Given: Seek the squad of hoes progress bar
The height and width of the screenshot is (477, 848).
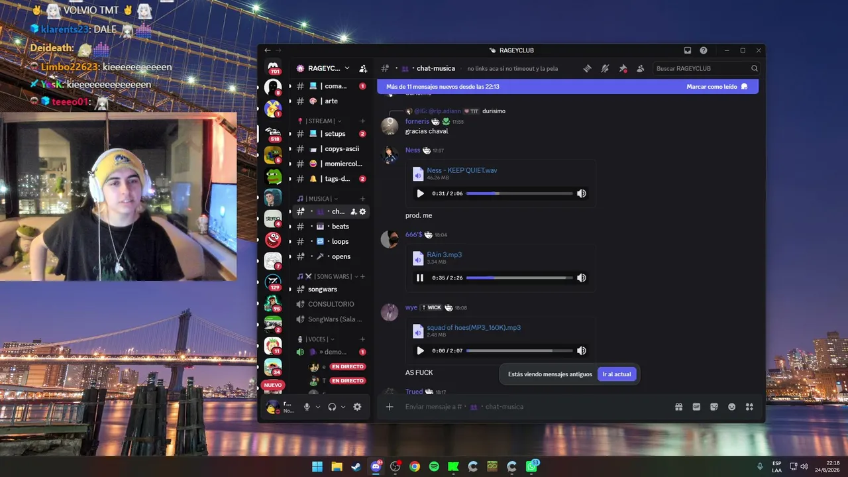Looking at the screenshot, I should [519, 350].
